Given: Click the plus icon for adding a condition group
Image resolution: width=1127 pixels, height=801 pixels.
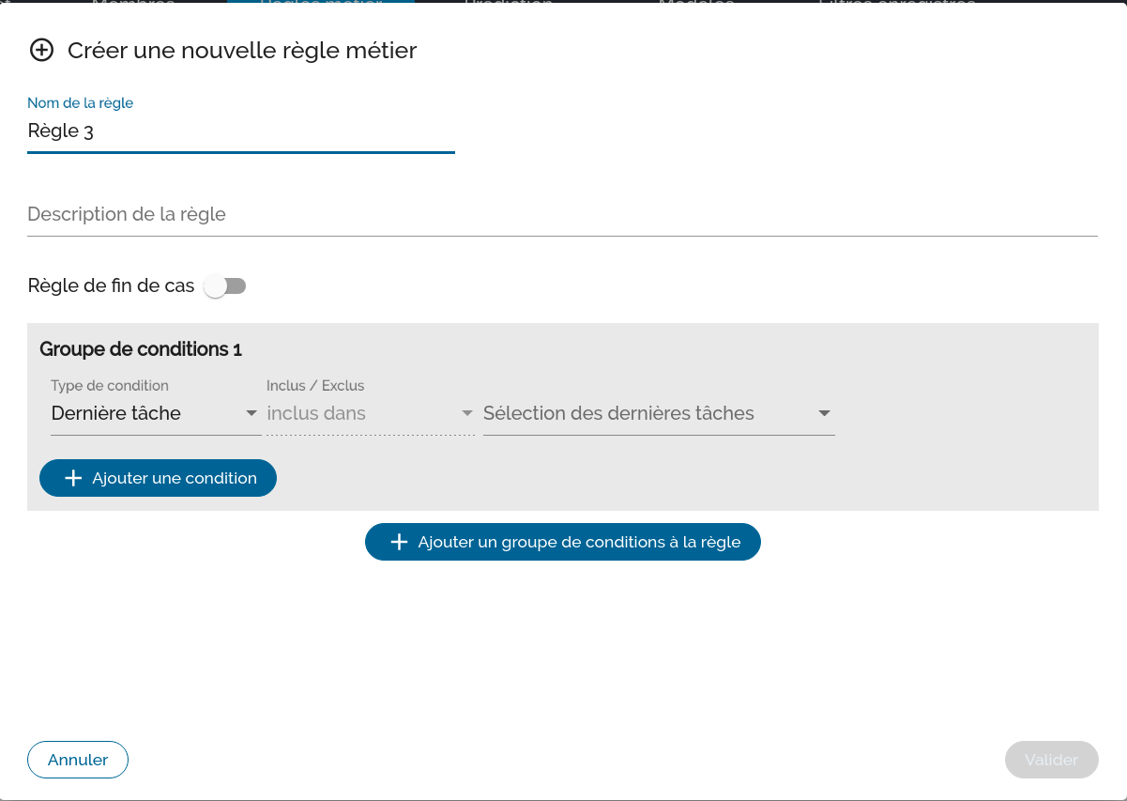Looking at the screenshot, I should pos(399,542).
